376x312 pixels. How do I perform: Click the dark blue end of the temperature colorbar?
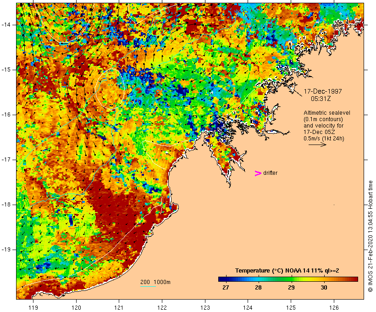tap(222, 279)
